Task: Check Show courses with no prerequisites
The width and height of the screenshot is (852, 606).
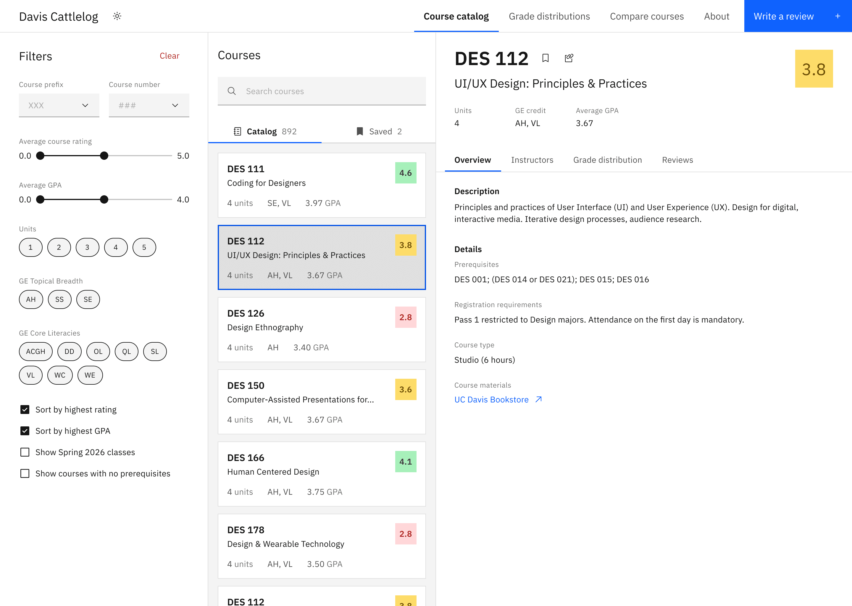Action: coord(25,473)
